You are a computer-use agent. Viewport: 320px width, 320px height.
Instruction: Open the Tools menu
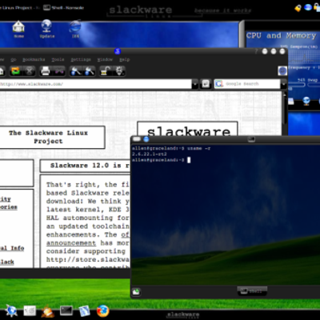click(x=58, y=59)
